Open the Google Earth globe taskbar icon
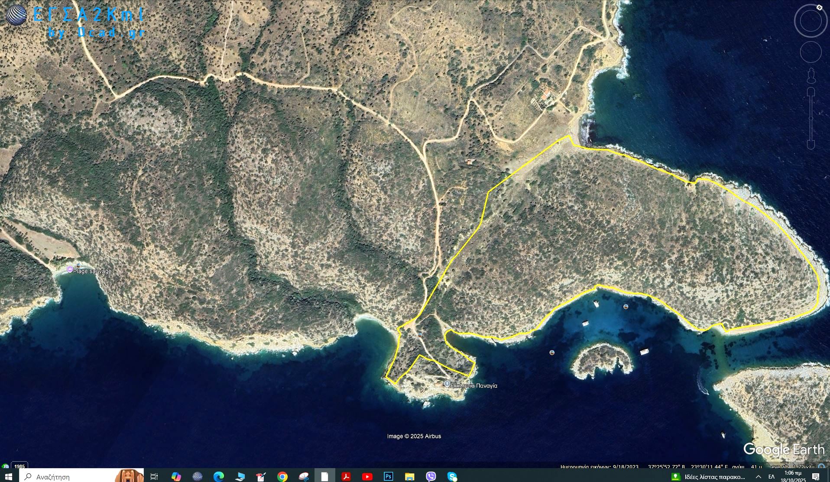The height and width of the screenshot is (482, 830). click(197, 476)
